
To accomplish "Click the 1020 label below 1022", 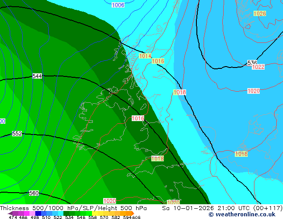I will (x=254, y=91).
